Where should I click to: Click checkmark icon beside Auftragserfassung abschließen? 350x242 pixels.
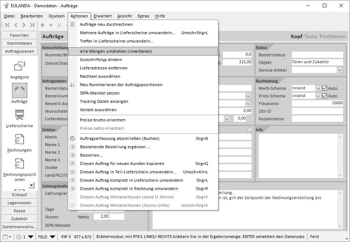point(72,138)
